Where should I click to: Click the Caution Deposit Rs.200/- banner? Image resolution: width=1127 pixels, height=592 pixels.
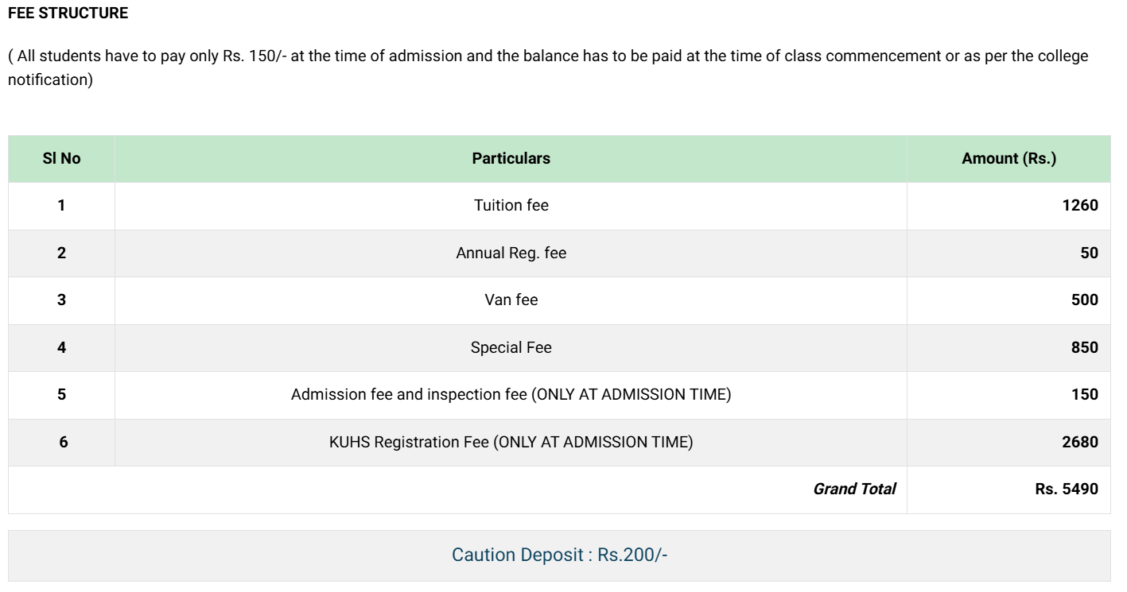(x=559, y=555)
